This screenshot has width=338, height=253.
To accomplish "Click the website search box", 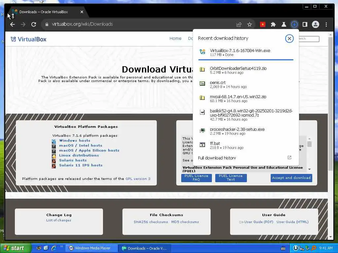I will (x=308, y=39).
